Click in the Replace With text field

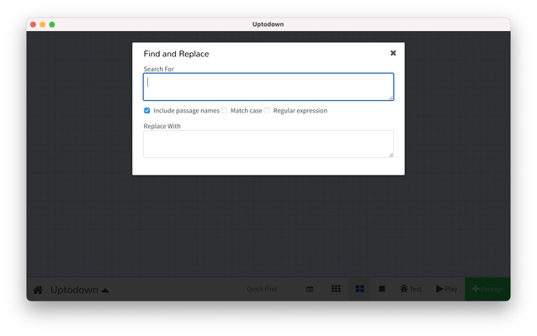click(268, 144)
